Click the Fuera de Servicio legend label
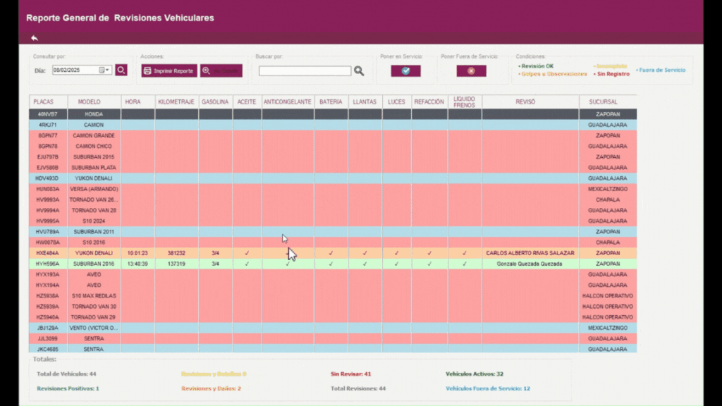Image resolution: width=722 pixels, height=406 pixels. [661, 70]
